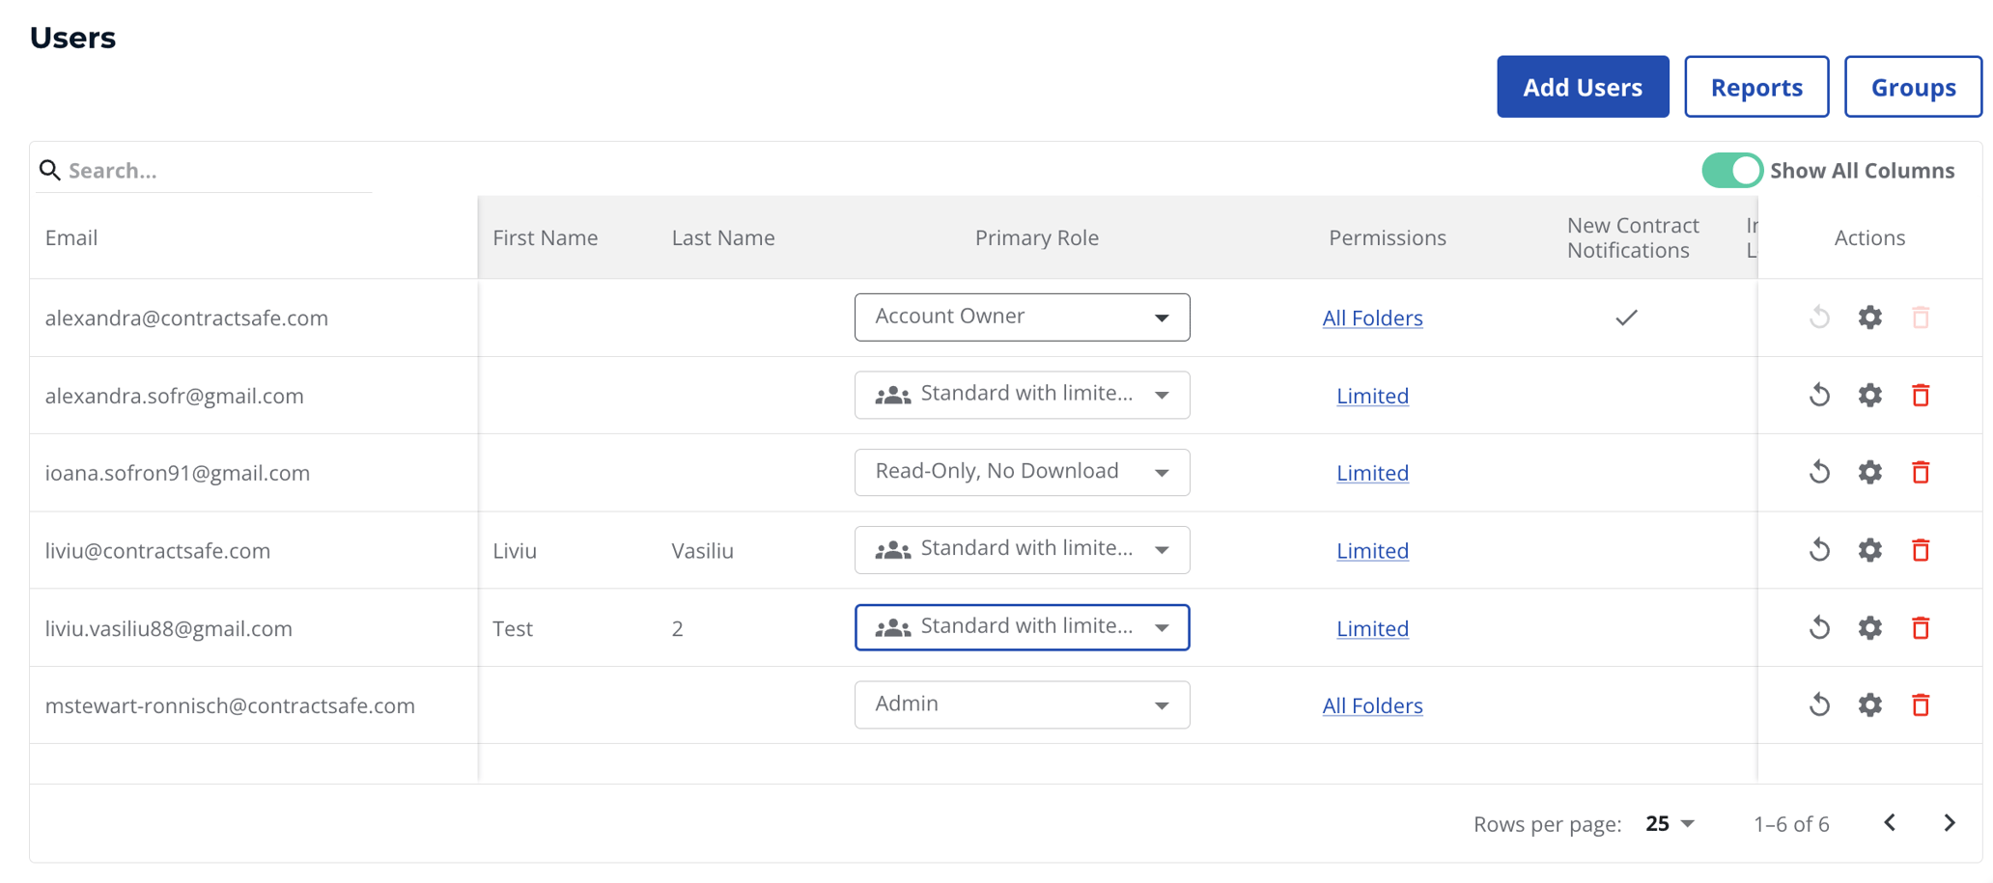Open settings gear for alexandra@contractsafe.com
1993x883 pixels.
click(x=1869, y=317)
